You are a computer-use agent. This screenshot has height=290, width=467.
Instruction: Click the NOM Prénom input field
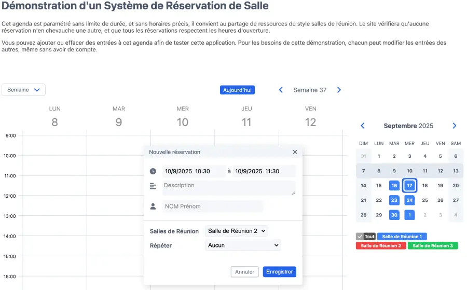pos(213,206)
